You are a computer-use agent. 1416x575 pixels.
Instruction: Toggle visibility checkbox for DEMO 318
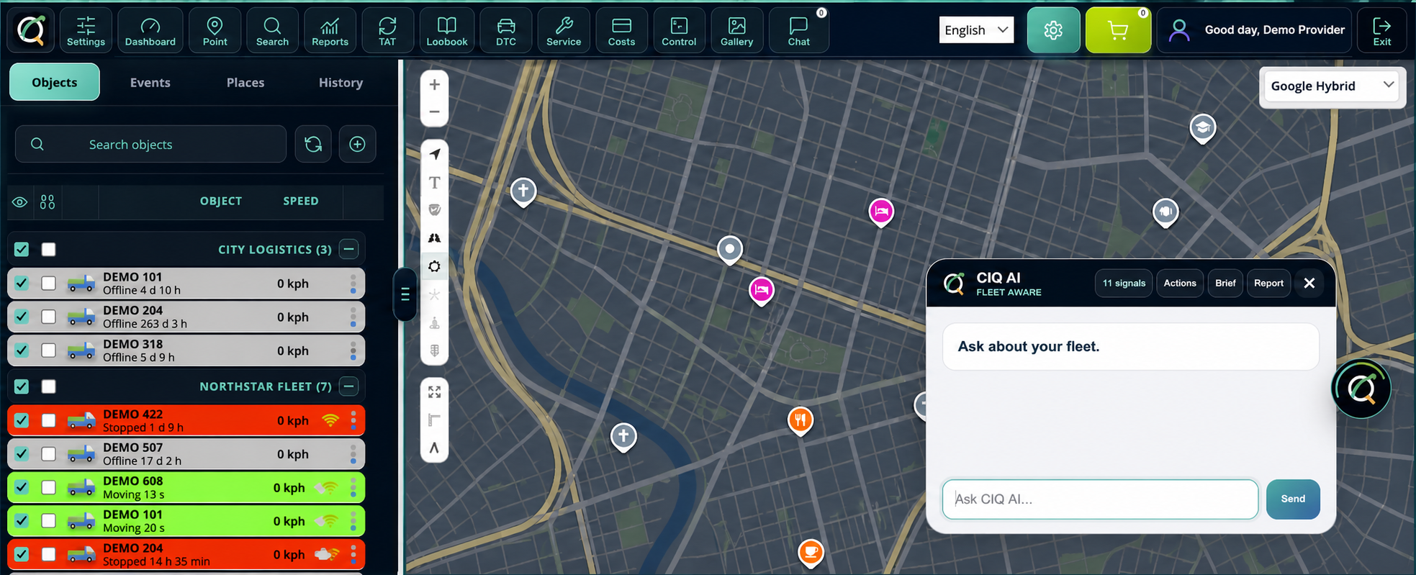[x=22, y=350]
